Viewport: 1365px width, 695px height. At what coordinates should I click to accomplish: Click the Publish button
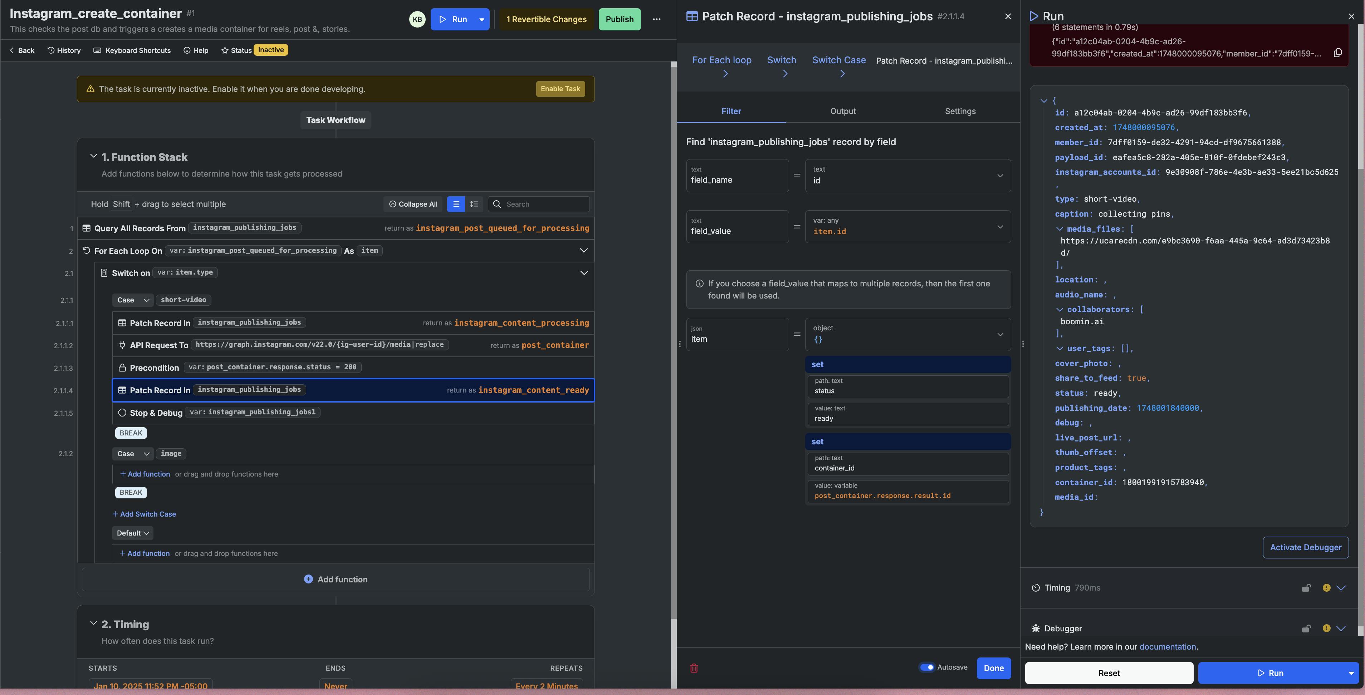pyautogui.click(x=620, y=19)
